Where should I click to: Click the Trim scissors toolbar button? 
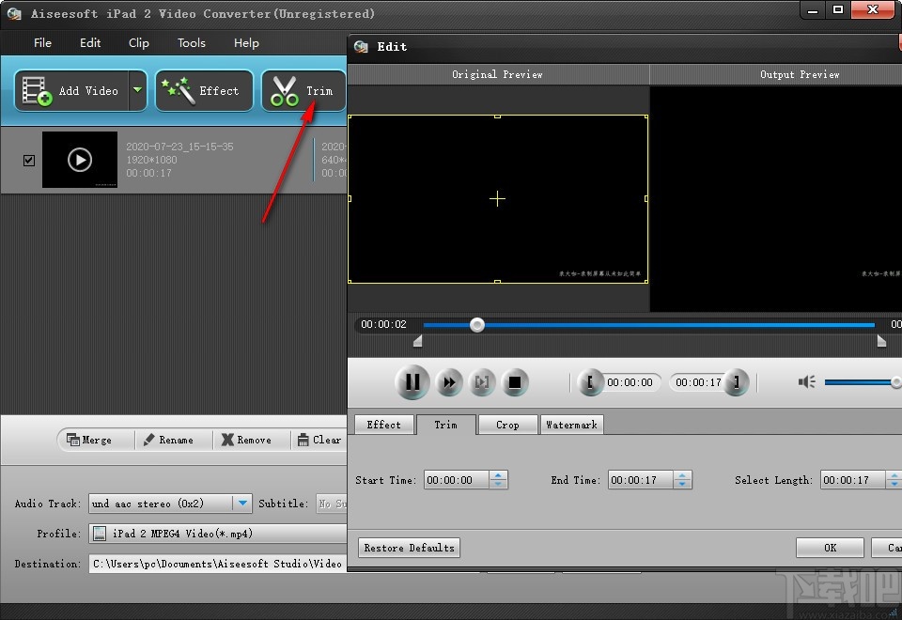[x=303, y=91]
